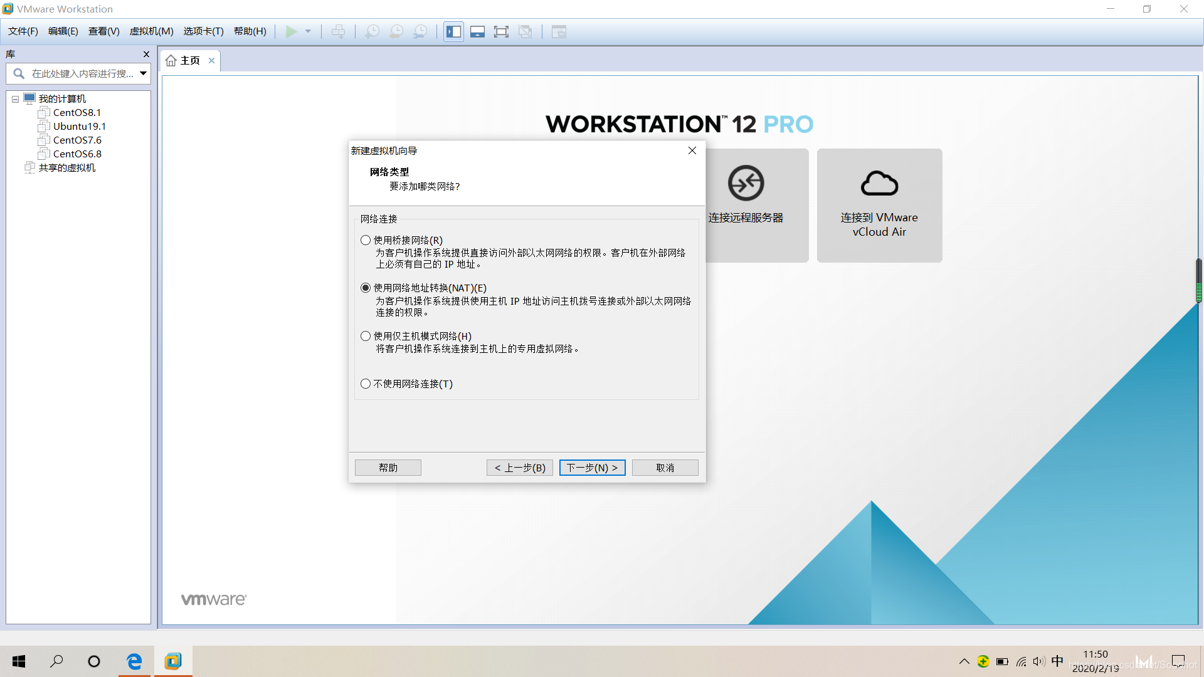1204x677 pixels.
Task: Open the notification center icon
Action: pos(1178,661)
